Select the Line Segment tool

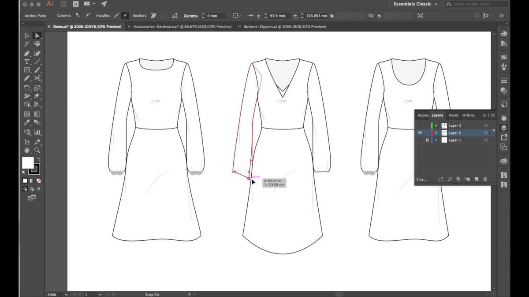37,62
